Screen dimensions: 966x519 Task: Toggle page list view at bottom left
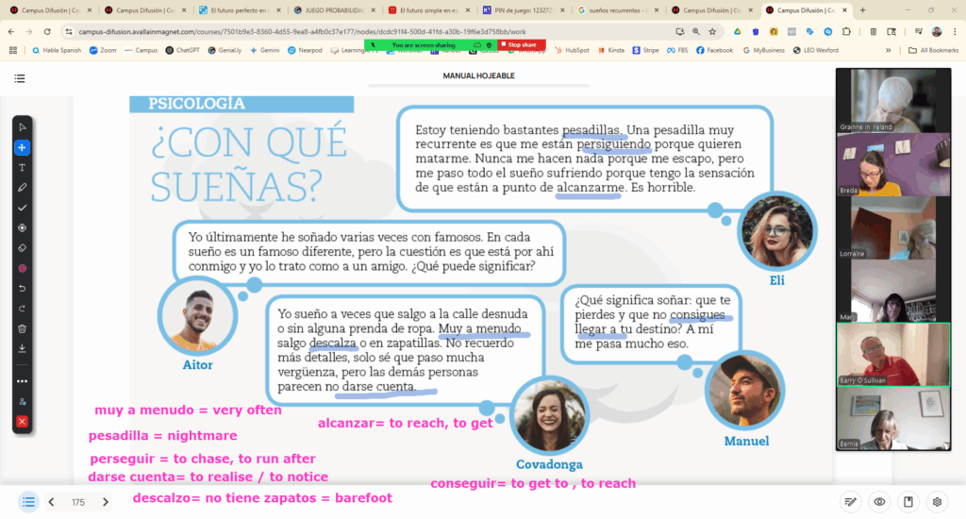point(28,502)
